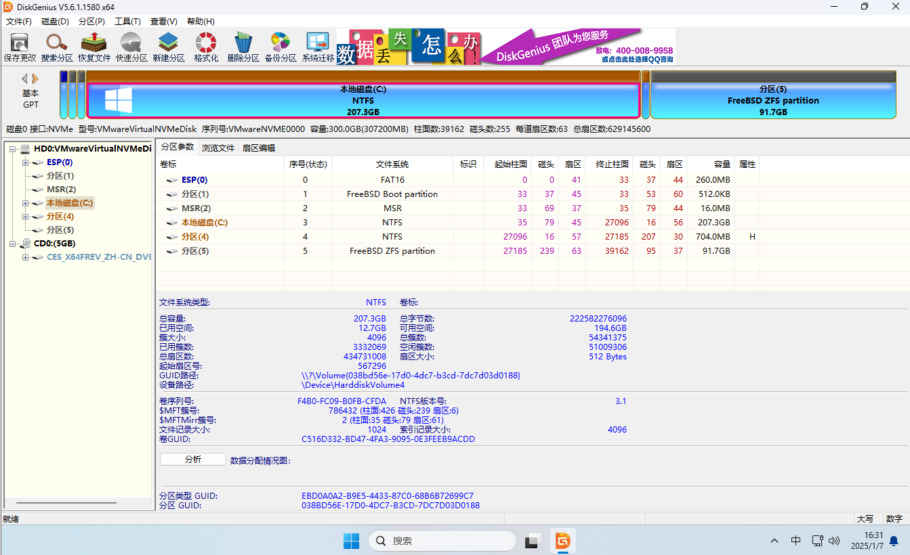The width and height of the screenshot is (910, 555).
Task: Expand the CES_X64FREV_ZH-CN_DV9 tree node
Action: click(25, 257)
